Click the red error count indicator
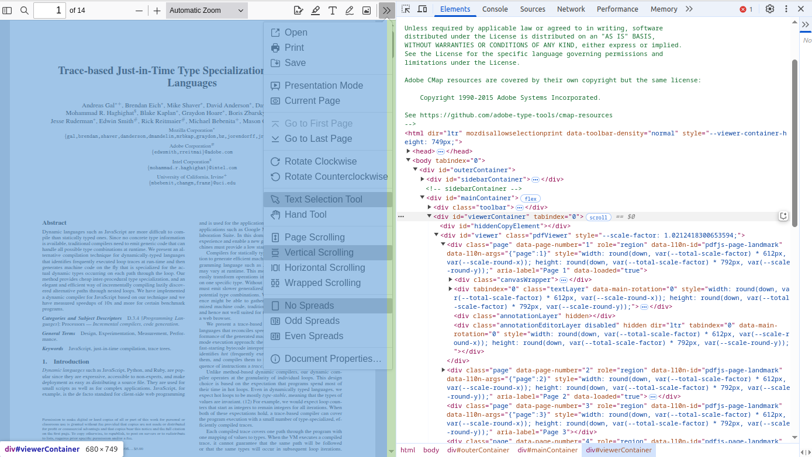 tap(747, 9)
